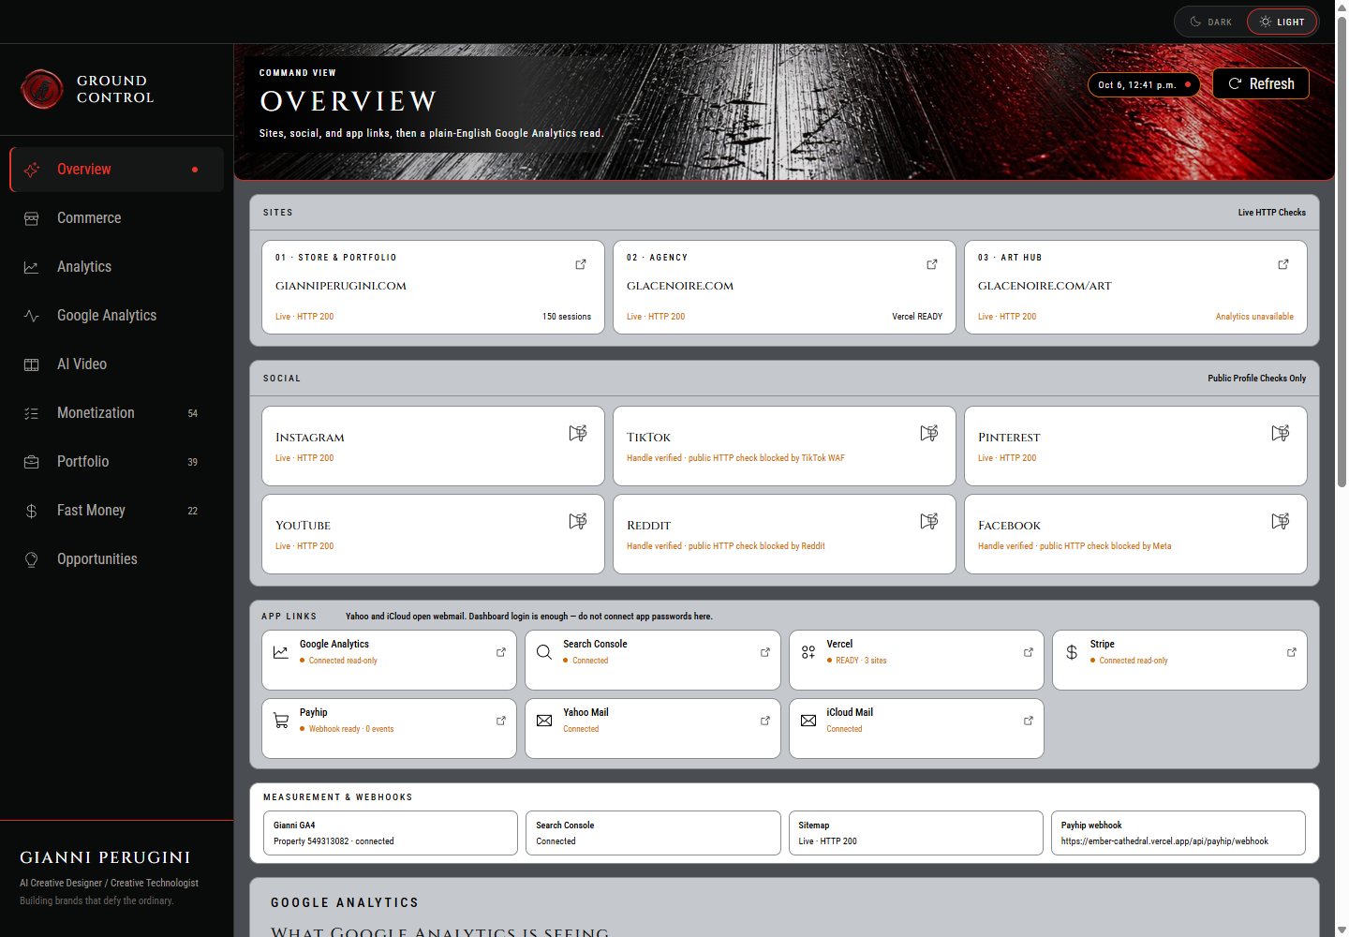Click the Vercel app grid icon
The image size is (1349, 937).
coord(808,652)
